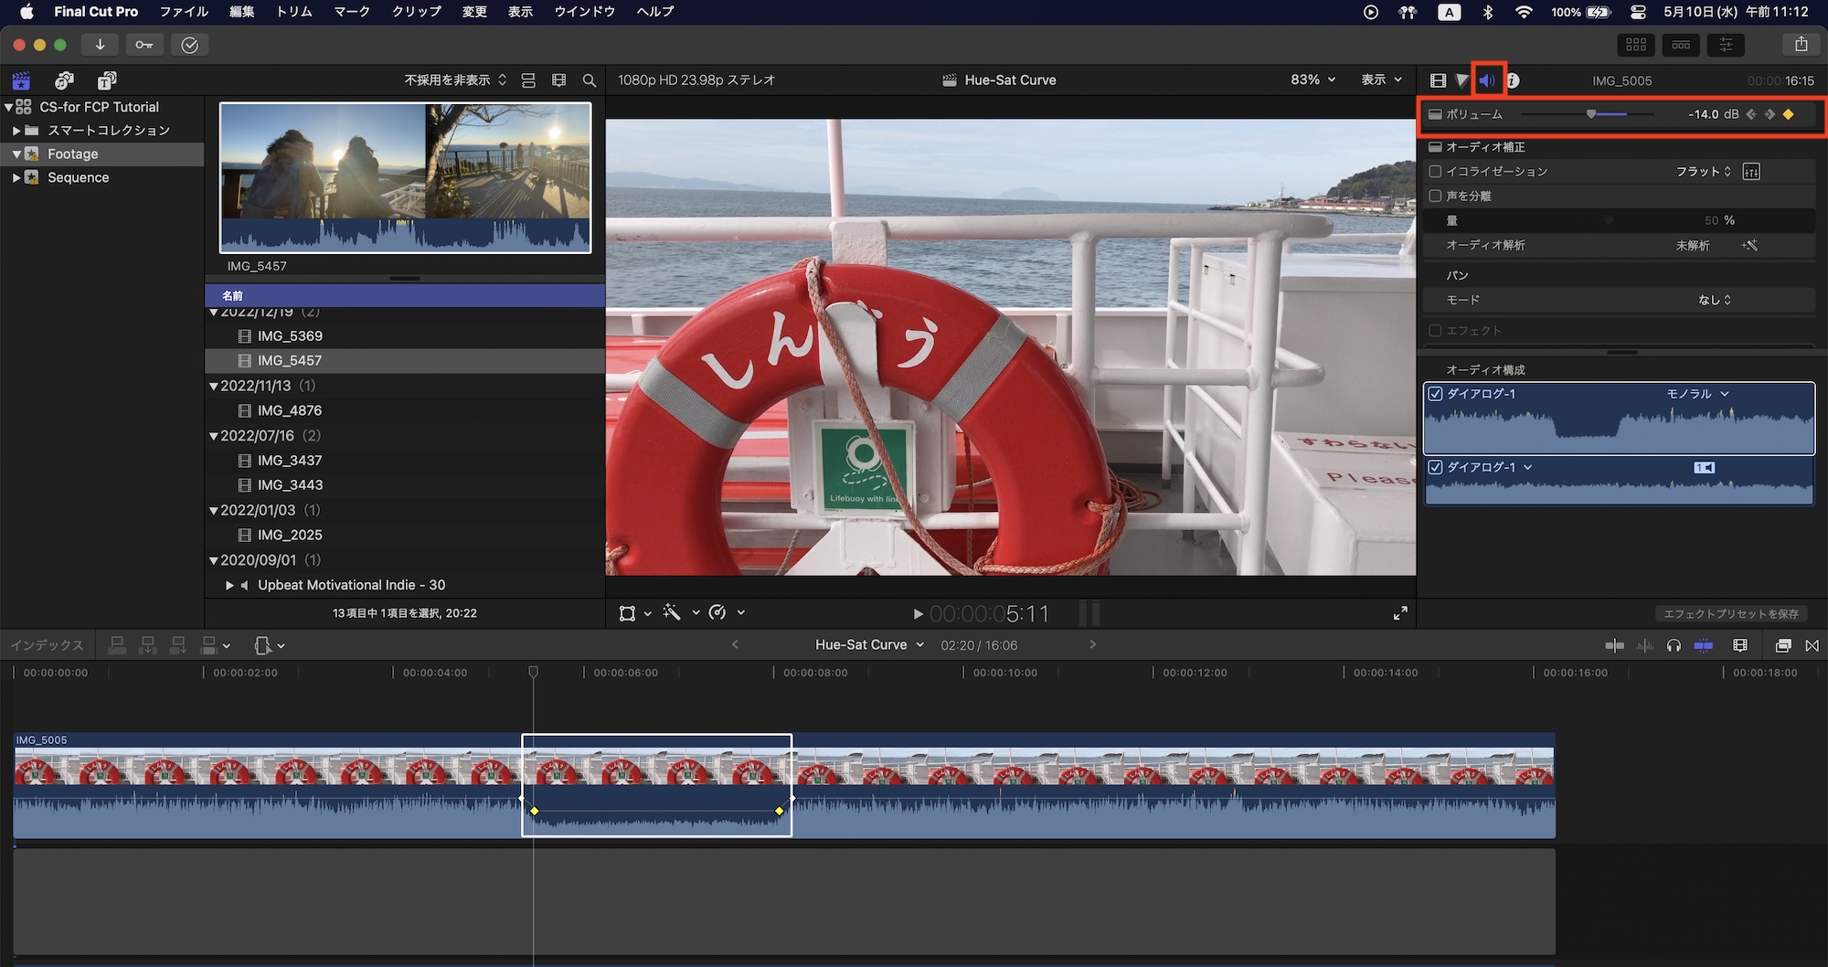Open the パン モード dropdown showing なし
This screenshot has height=967, width=1828.
[x=1714, y=300]
